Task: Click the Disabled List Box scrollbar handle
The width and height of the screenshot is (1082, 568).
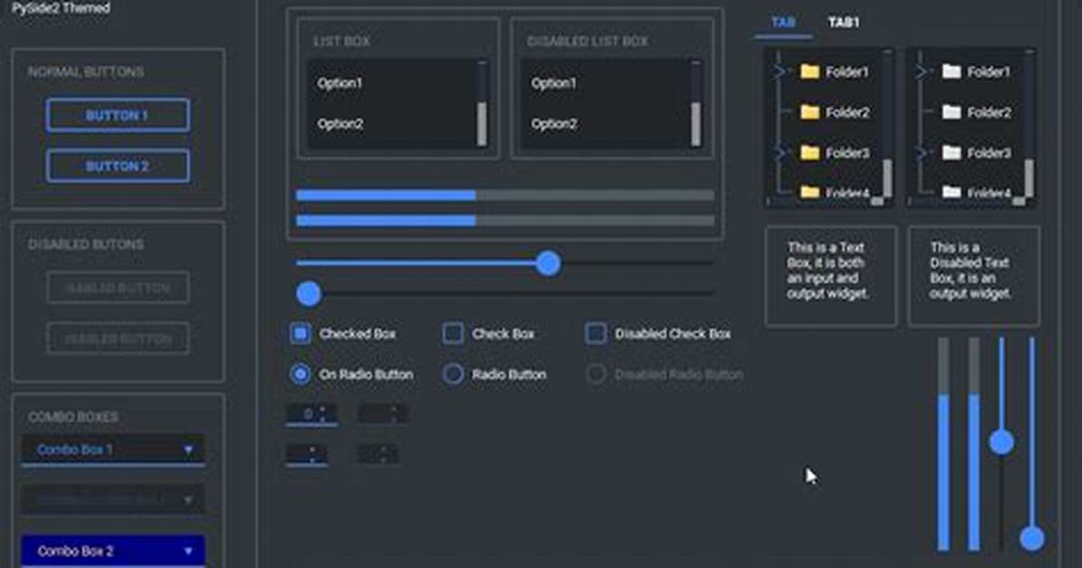Action: click(x=696, y=124)
